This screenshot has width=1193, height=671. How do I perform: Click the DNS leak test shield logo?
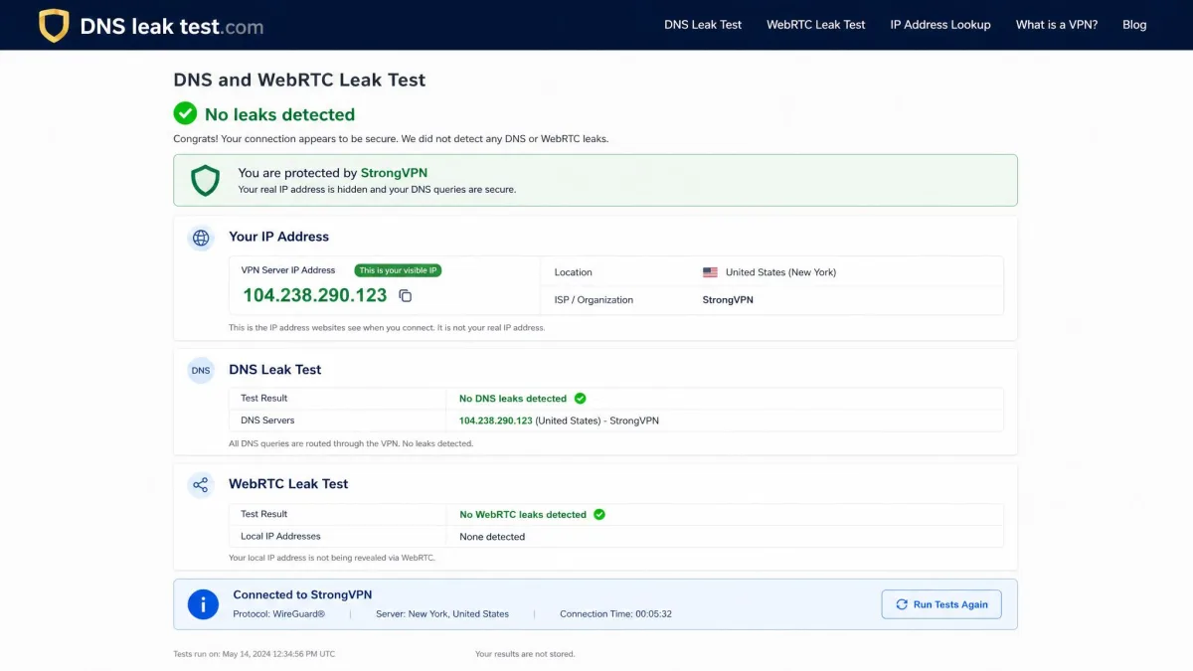pyautogui.click(x=54, y=25)
